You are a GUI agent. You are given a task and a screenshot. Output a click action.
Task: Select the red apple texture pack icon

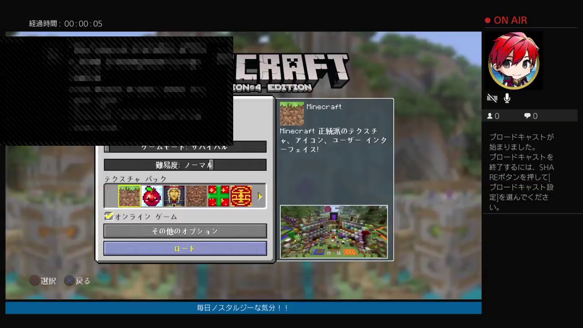(152, 196)
